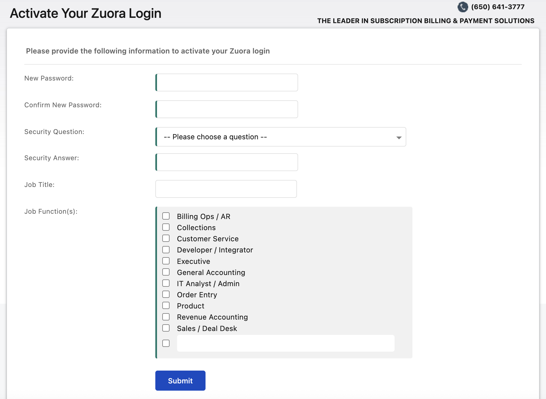
Task: Click the Security Answer text field
Action: coord(227,162)
